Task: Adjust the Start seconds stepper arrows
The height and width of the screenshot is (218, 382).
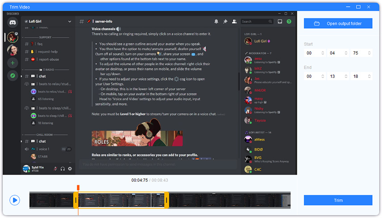Action: pos(346,53)
